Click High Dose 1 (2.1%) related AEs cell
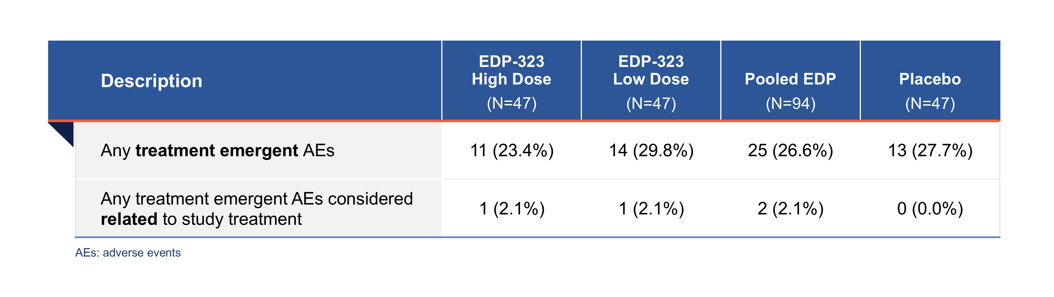Screen dimensions: 1054x297 coord(512,209)
